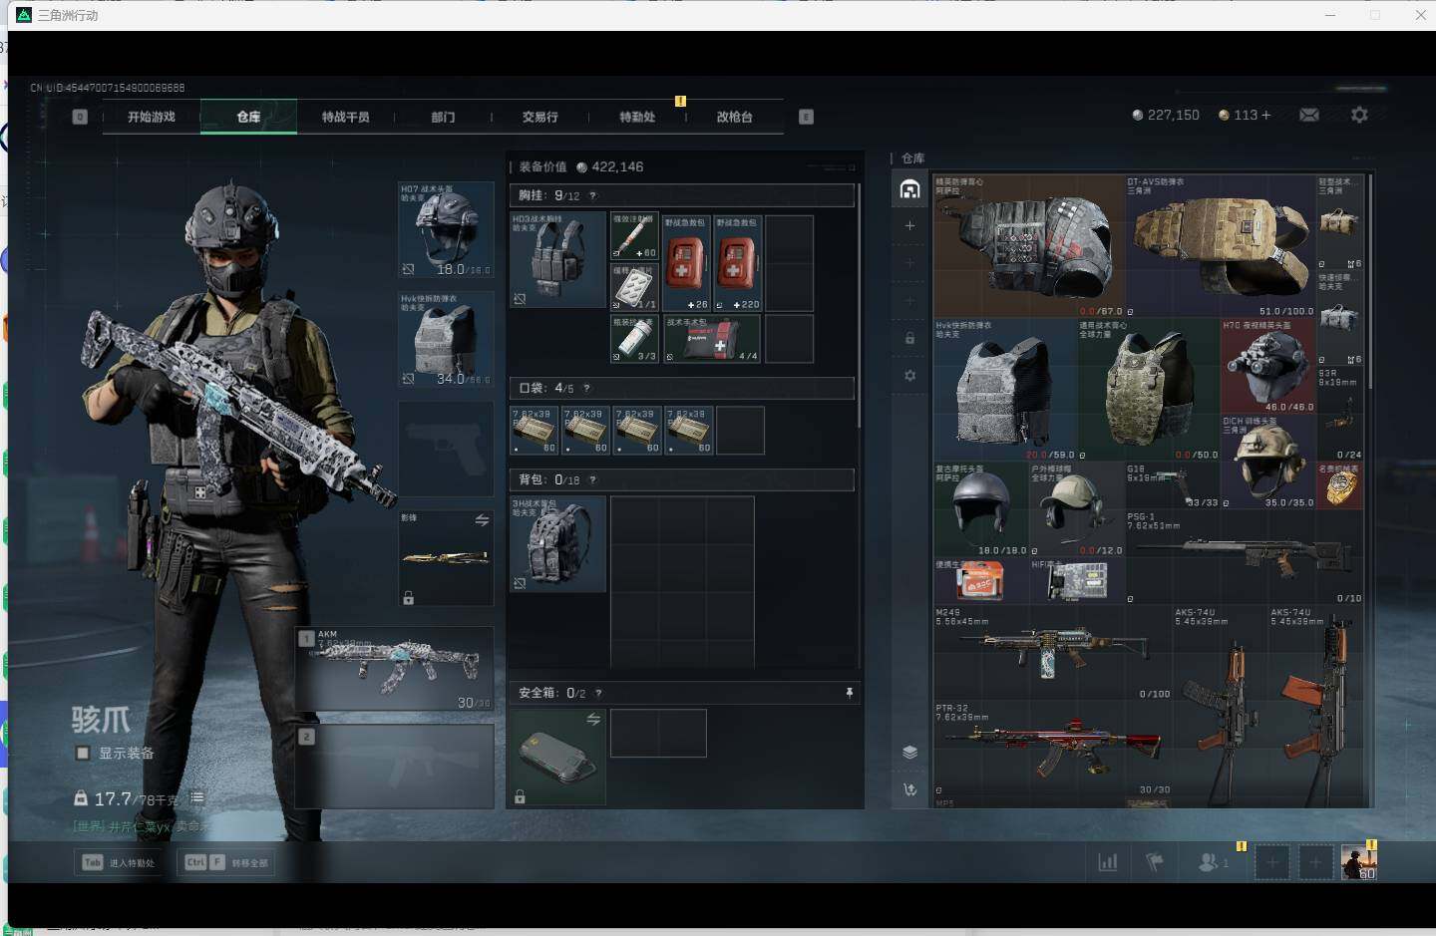The width and height of the screenshot is (1436, 936).
Task: Click the empty pistol slot
Action: click(x=446, y=450)
